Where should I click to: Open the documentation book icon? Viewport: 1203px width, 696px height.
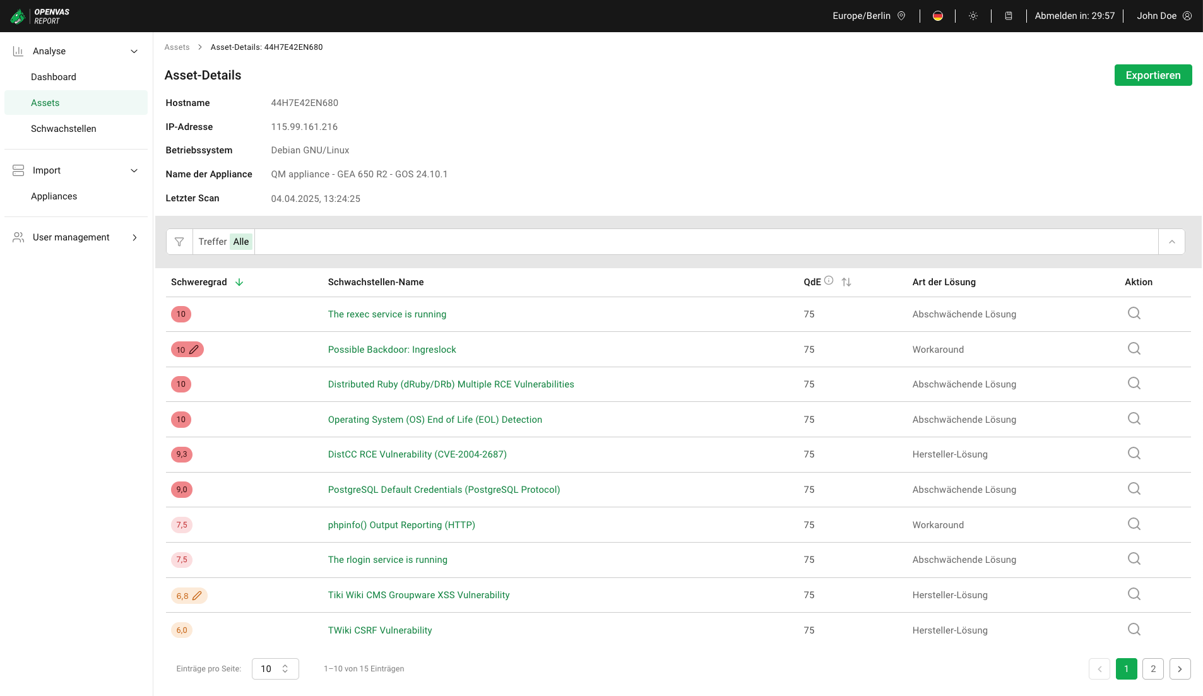point(1009,16)
